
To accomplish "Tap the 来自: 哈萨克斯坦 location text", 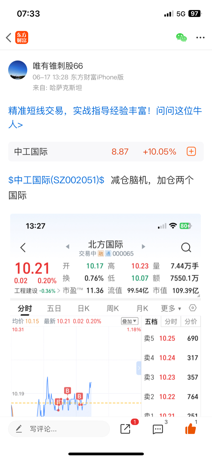I will (x=57, y=88).
